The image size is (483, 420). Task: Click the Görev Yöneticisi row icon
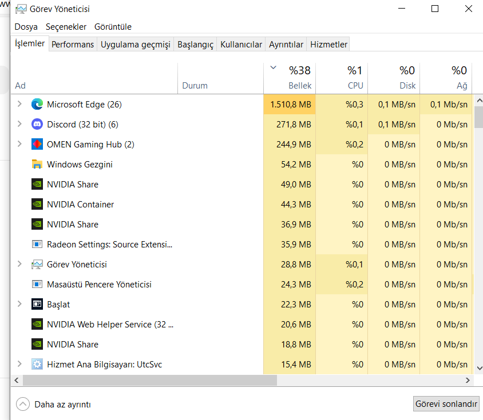point(37,265)
